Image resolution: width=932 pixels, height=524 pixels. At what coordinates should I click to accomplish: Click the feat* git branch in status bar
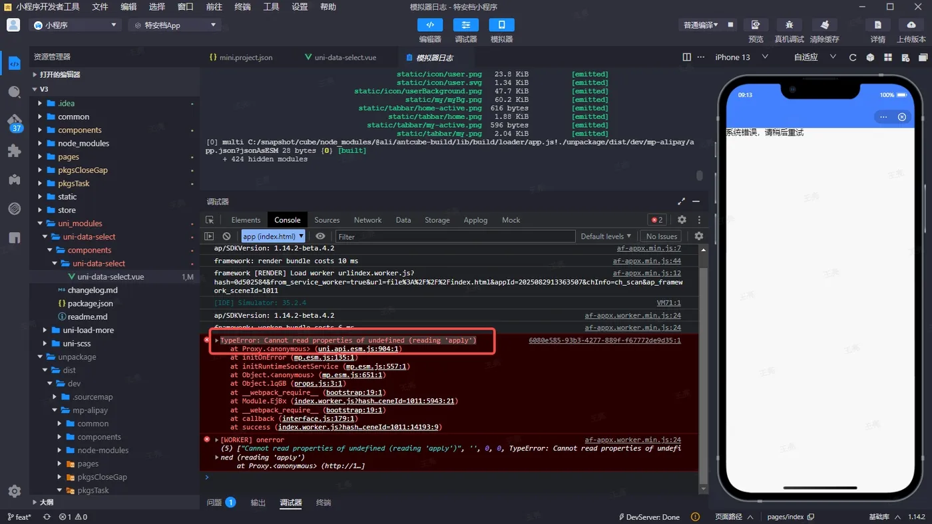point(19,517)
